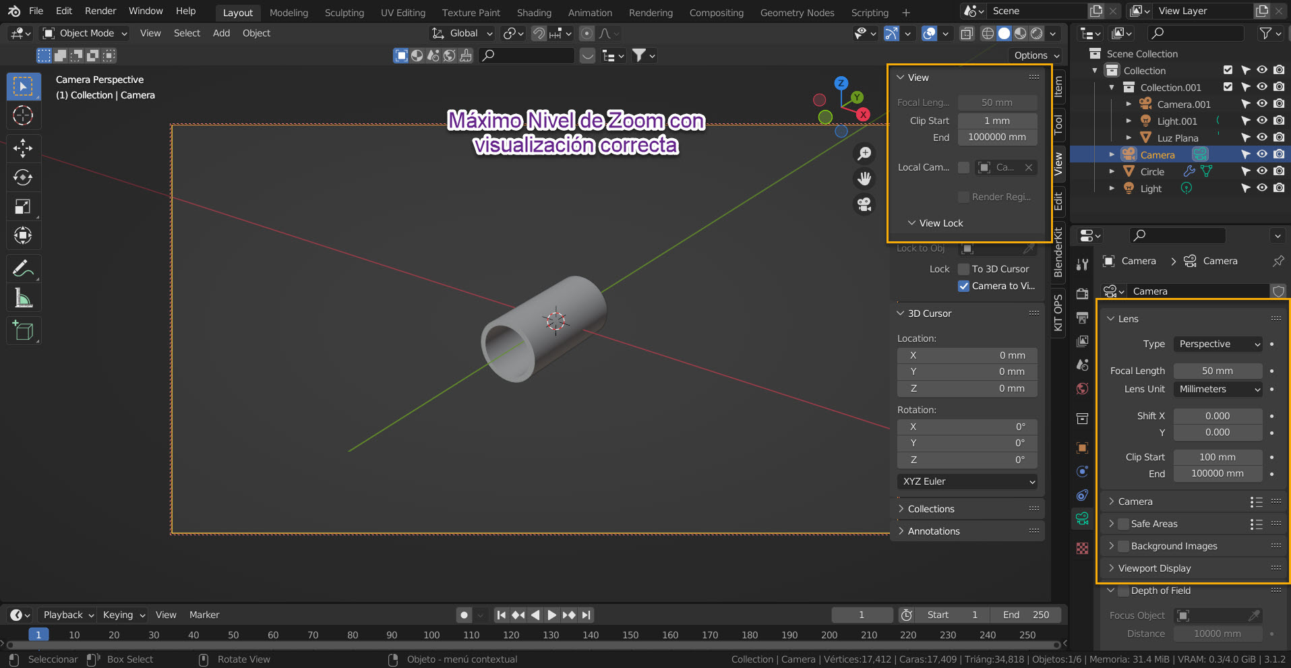Select the Annotate tool
1291x668 pixels.
(x=23, y=269)
